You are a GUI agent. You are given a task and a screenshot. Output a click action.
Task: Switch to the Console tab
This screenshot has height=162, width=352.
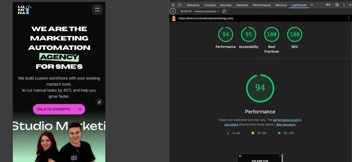(x=210, y=5)
